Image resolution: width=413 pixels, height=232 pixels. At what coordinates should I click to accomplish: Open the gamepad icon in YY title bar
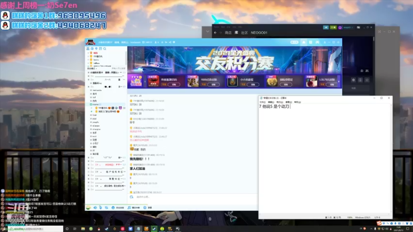pyautogui.click(x=317, y=42)
